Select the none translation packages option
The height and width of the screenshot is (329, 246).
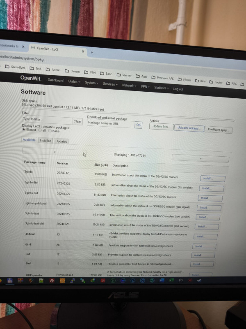(x=50, y=131)
